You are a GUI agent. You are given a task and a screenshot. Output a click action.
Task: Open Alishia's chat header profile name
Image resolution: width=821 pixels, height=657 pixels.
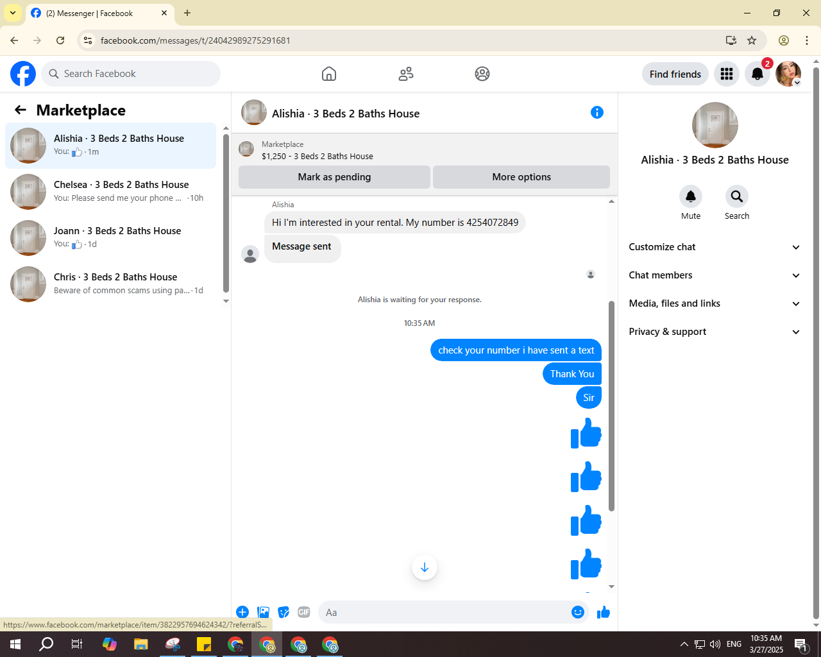point(346,114)
